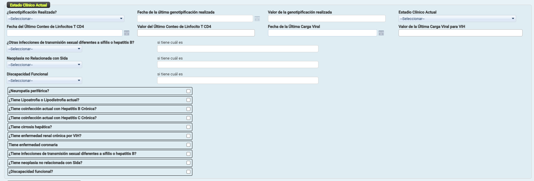
Task: Open calendar for last CD4 count date
Action: coord(127,33)
